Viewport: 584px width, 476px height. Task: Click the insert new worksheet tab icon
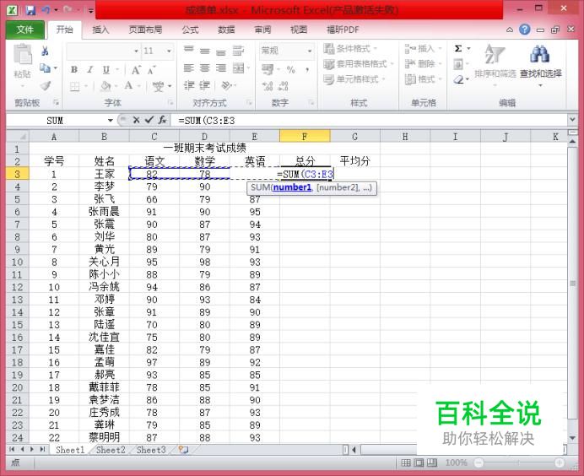click(183, 450)
